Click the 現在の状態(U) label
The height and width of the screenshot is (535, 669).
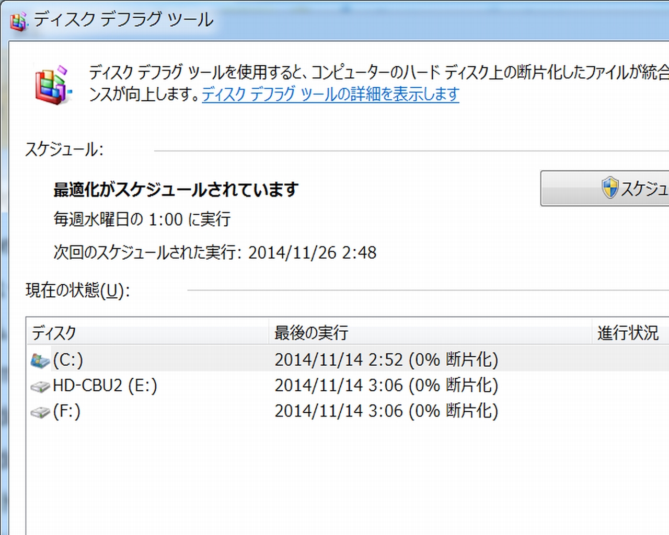click(77, 290)
